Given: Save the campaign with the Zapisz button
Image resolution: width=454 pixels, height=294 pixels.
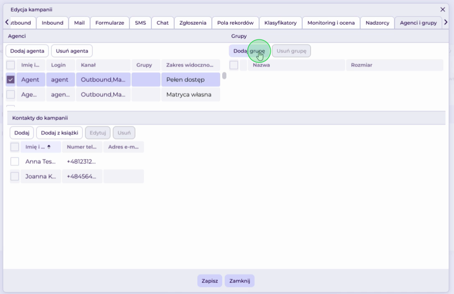Looking at the screenshot, I should click(x=210, y=281).
